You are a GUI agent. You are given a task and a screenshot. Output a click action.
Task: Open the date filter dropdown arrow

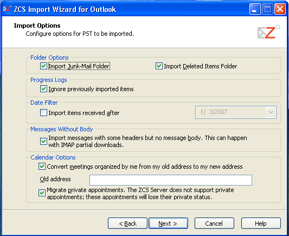(271, 112)
